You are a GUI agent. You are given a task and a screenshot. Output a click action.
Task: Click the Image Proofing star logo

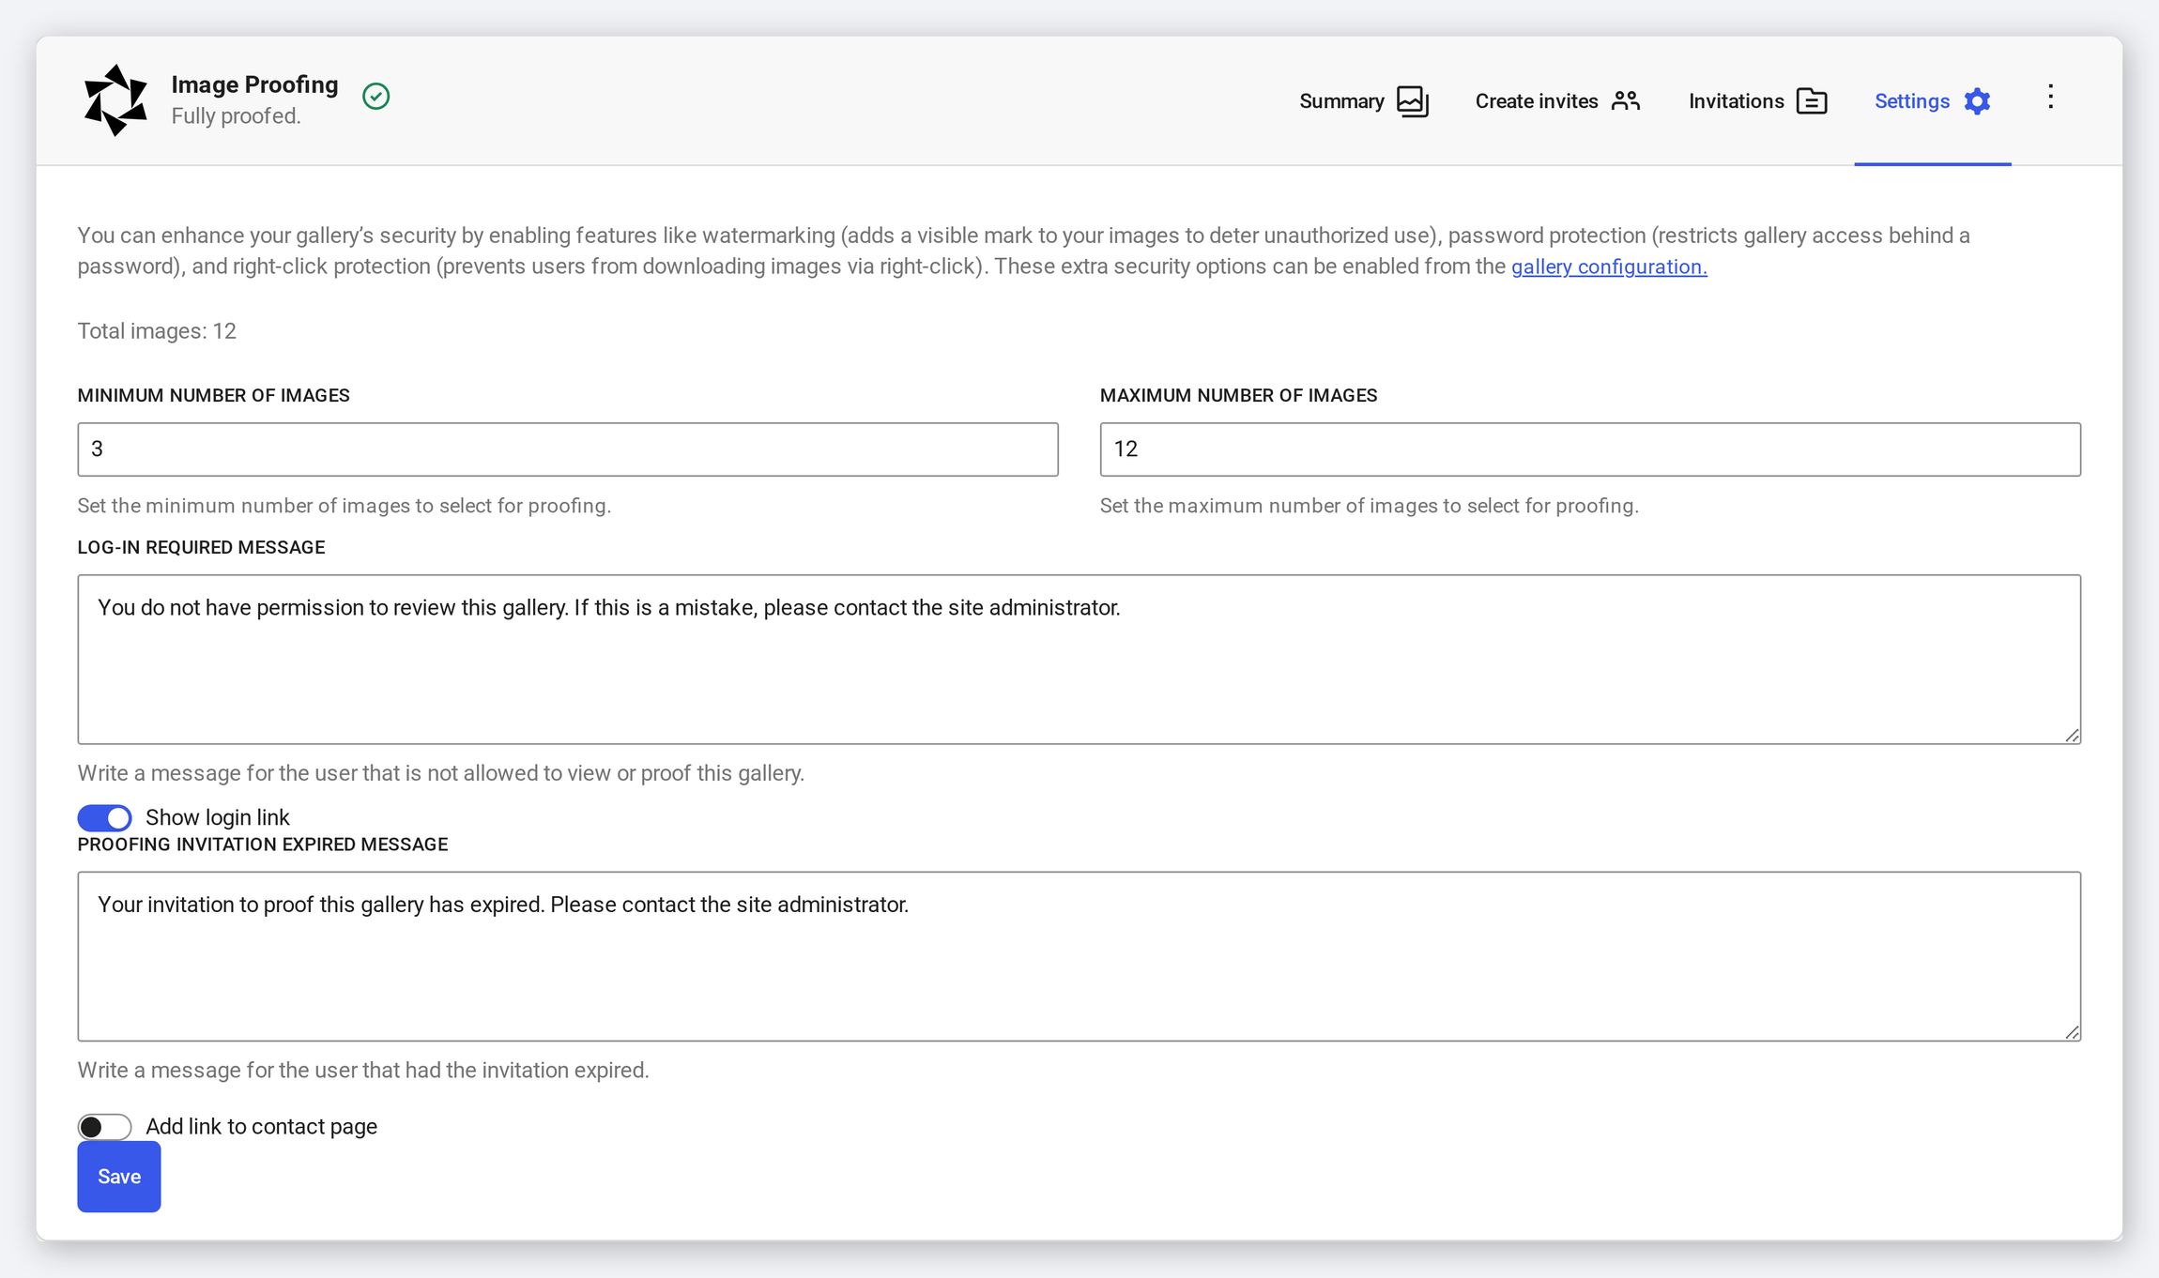pyautogui.click(x=115, y=100)
